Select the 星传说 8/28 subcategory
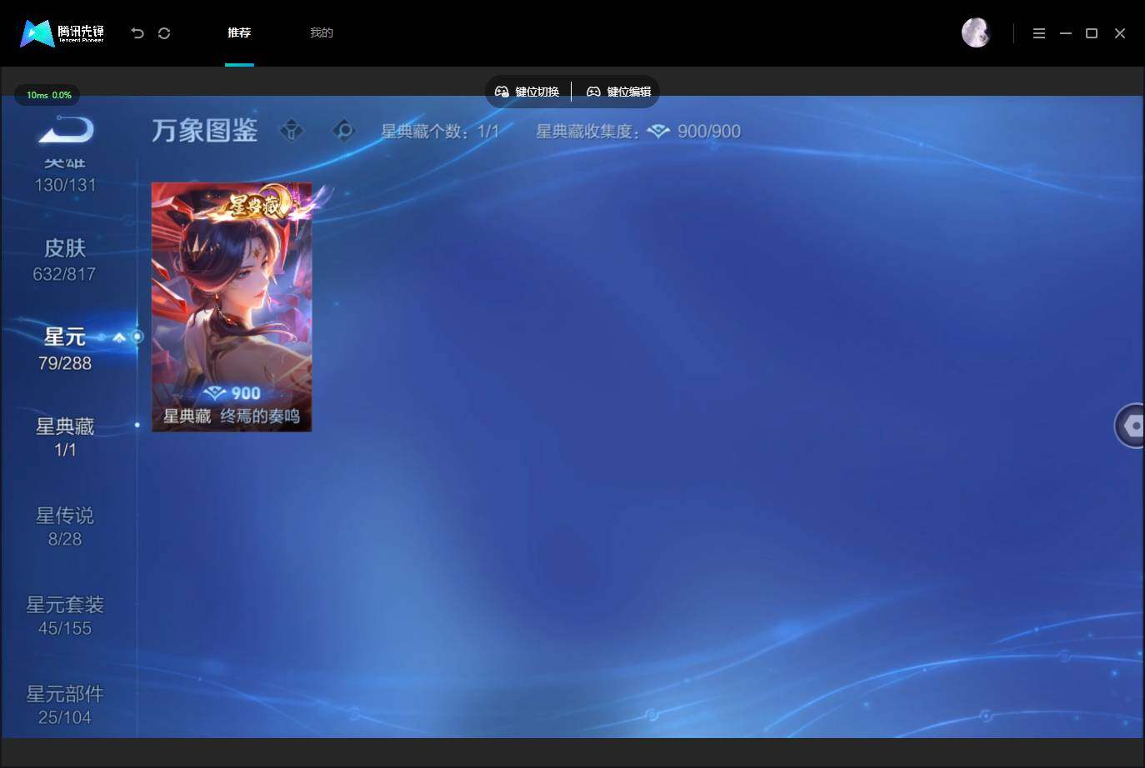The height and width of the screenshot is (768, 1145). point(65,527)
